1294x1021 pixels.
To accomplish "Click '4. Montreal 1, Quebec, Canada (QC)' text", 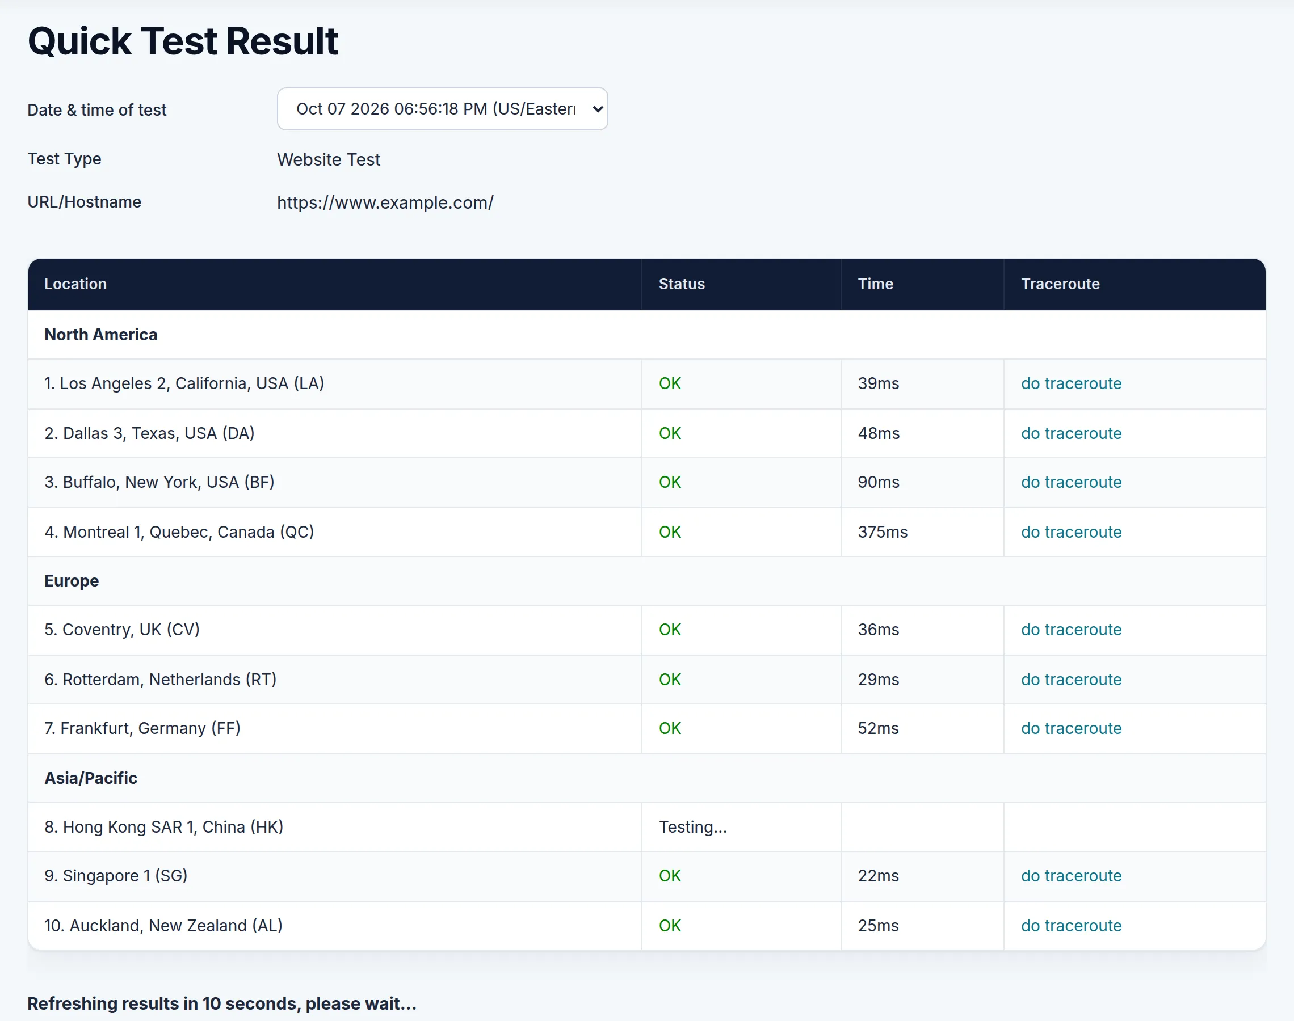I will pos(179,532).
